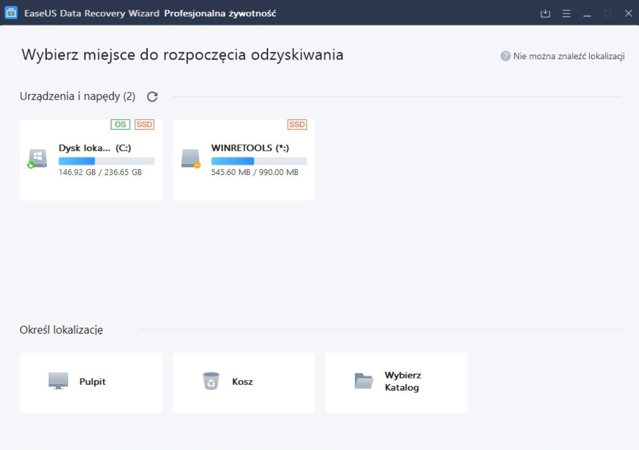This screenshot has height=450, width=639.
Task: Click the 'Urządzenia i napędy (2)' heading
Action: [78, 96]
